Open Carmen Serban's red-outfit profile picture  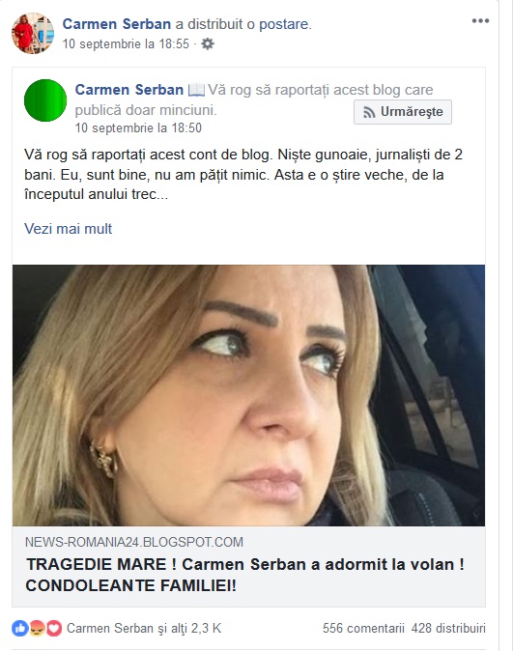(x=33, y=33)
